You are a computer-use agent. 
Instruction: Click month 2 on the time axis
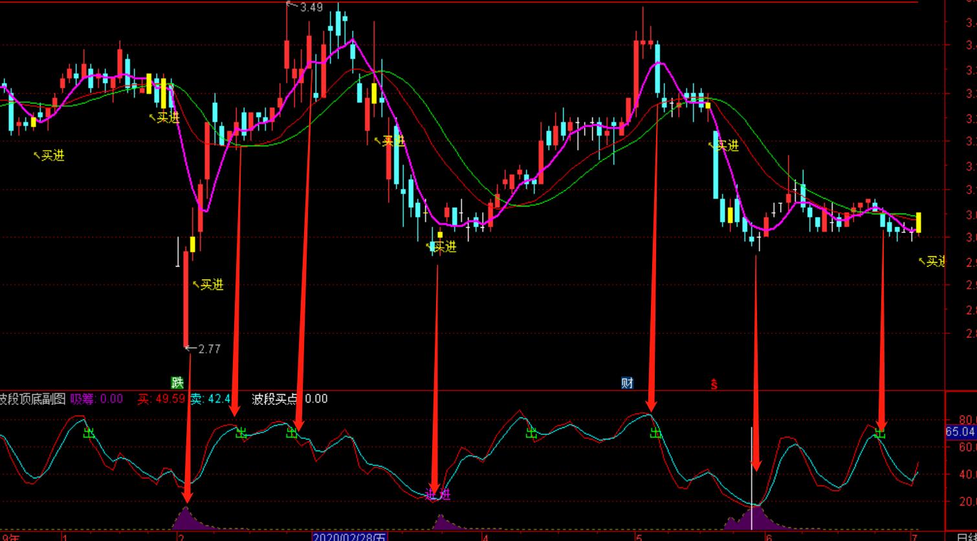181,536
